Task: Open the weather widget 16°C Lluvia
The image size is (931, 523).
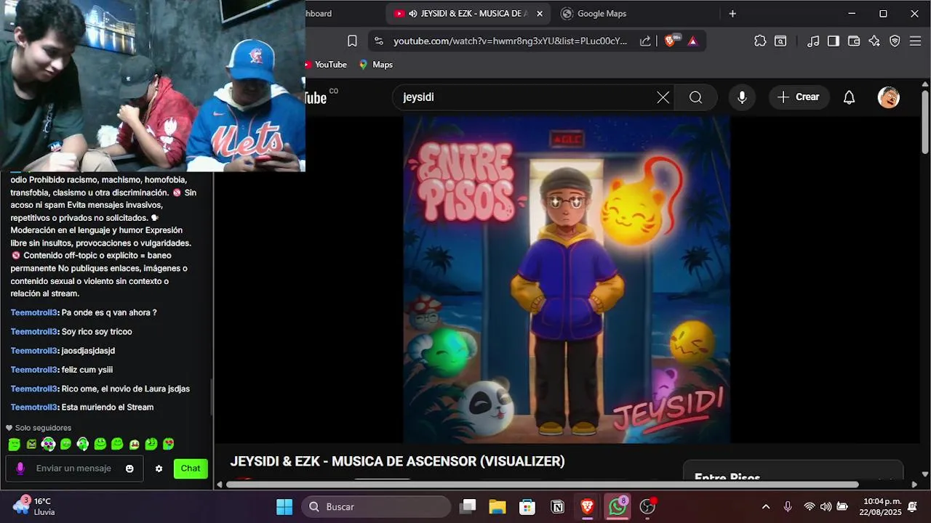Action: click(x=33, y=506)
